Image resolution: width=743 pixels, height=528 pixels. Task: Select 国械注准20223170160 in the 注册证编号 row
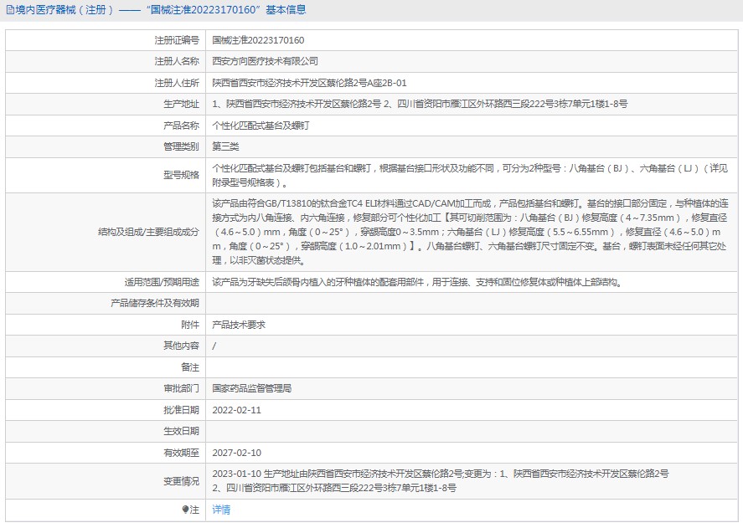(258, 40)
